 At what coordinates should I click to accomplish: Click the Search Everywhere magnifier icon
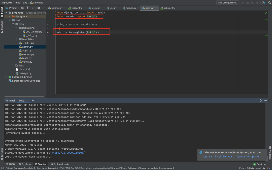pos(269,3)
